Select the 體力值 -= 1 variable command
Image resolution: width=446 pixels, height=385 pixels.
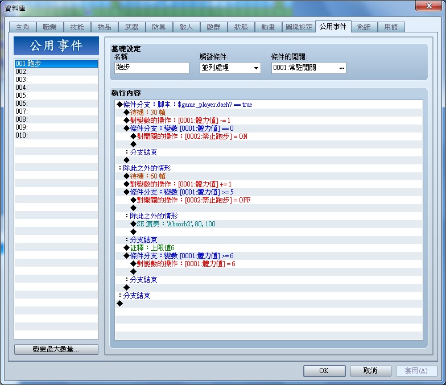[x=269, y=121]
